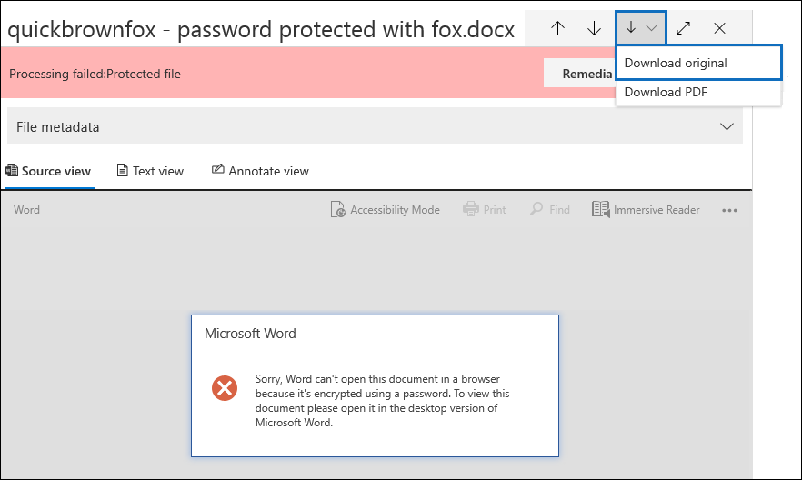Click the red error icon in dialog
Image resolution: width=802 pixels, height=480 pixels.
coord(225,388)
